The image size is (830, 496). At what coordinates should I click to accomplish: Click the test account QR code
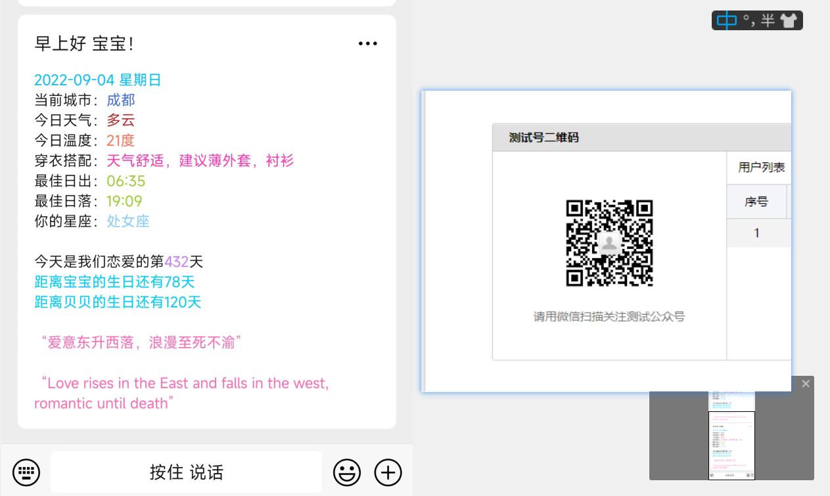(x=609, y=244)
